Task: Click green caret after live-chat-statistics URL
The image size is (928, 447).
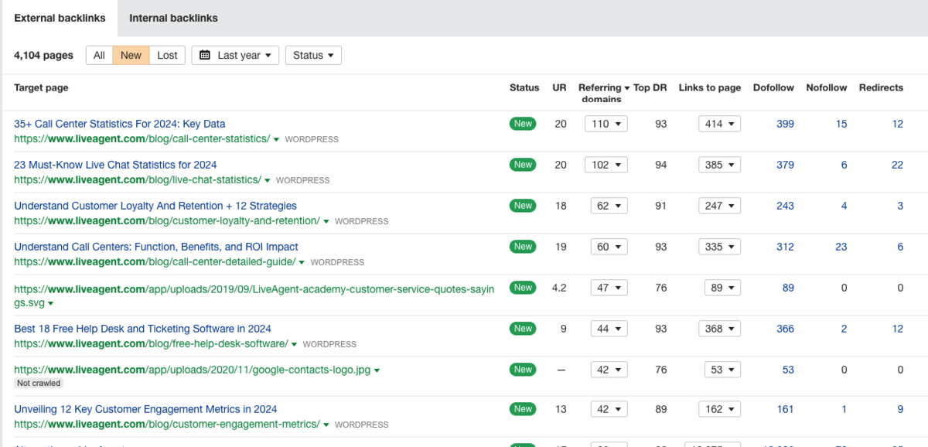Action: 268,180
